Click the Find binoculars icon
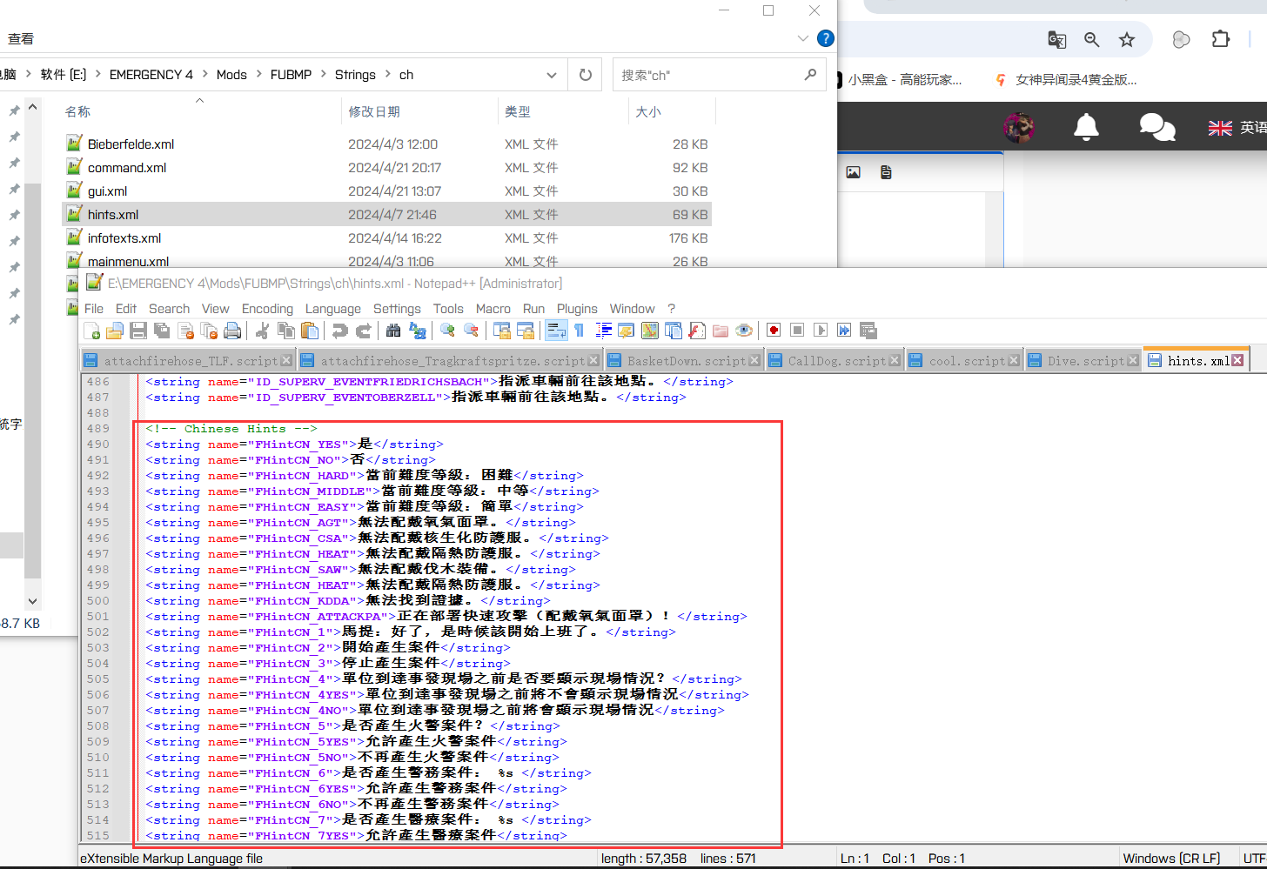The image size is (1267, 869). [x=393, y=331]
